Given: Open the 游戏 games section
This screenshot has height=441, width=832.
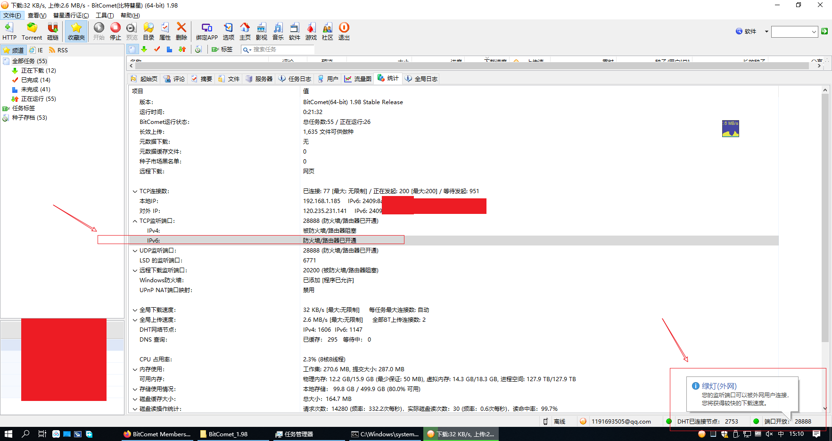Looking at the screenshot, I should 311,31.
